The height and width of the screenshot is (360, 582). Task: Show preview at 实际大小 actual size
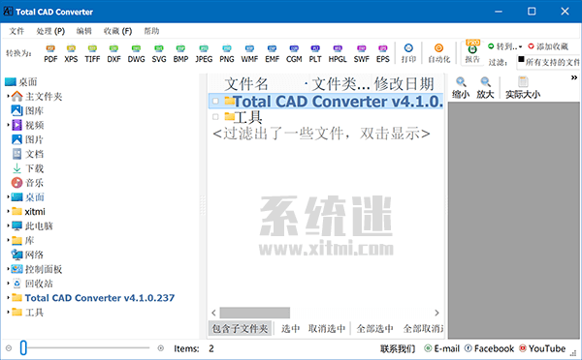point(523,88)
